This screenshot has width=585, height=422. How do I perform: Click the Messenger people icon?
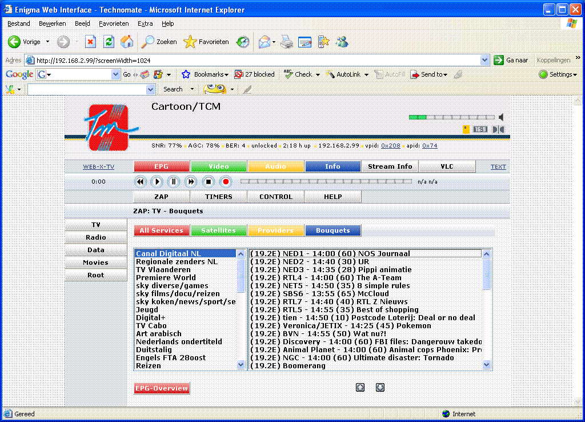(x=342, y=42)
